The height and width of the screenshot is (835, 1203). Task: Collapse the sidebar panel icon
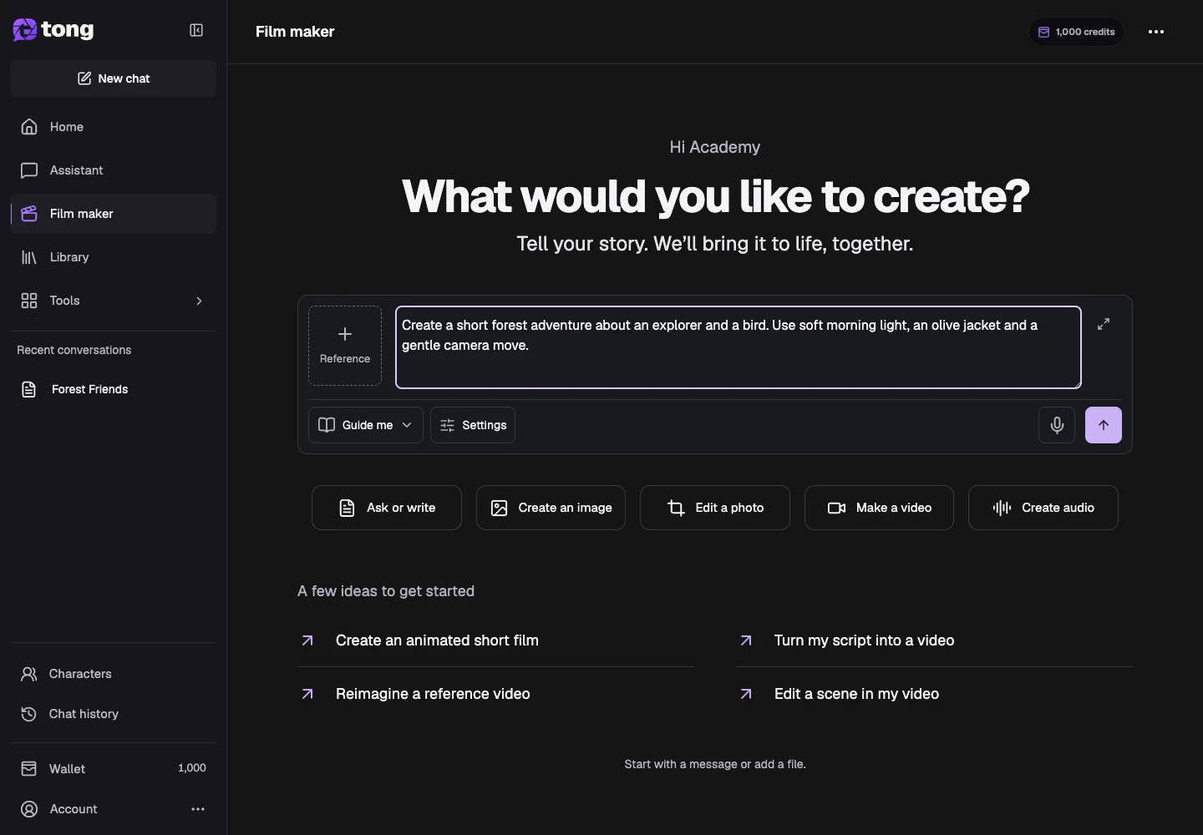click(x=196, y=30)
